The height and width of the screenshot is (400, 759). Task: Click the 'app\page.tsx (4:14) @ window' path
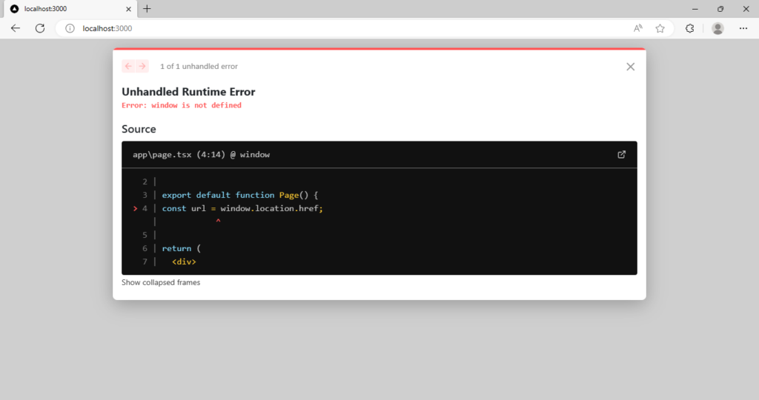pos(202,155)
